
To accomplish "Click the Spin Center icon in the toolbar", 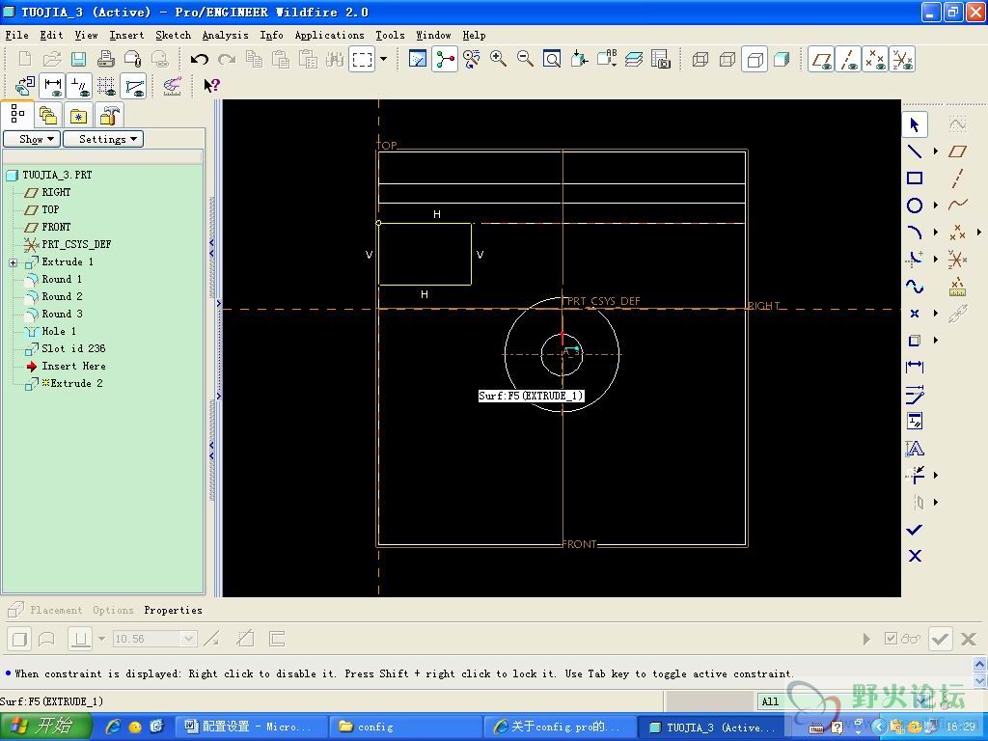I will click(x=444, y=60).
